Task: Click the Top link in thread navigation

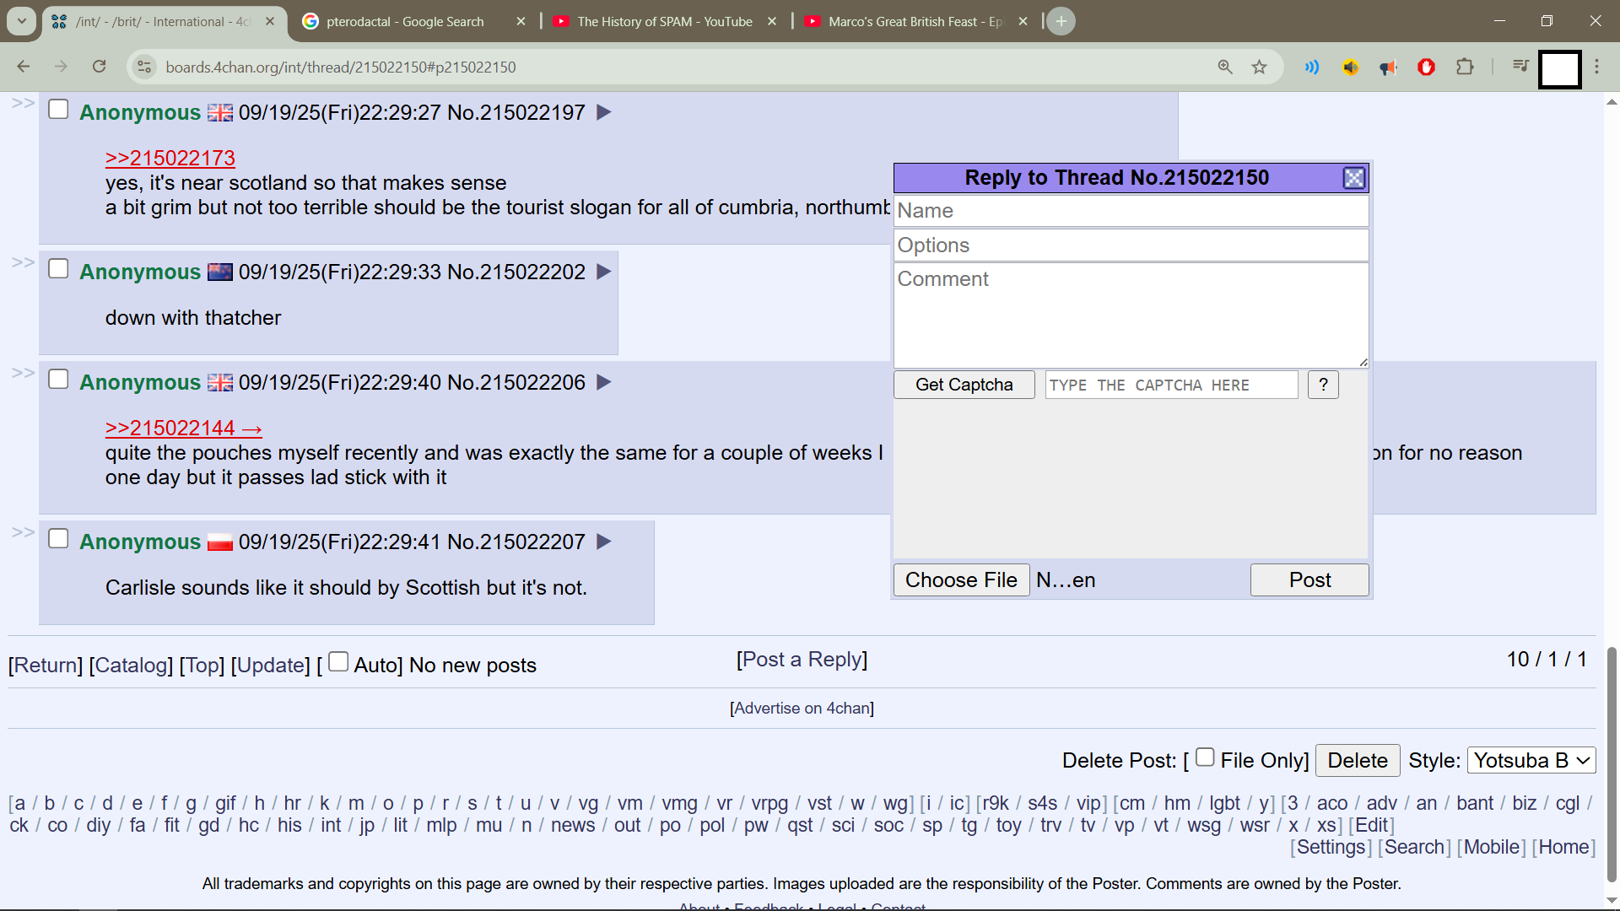Action: (x=202, y=666)
